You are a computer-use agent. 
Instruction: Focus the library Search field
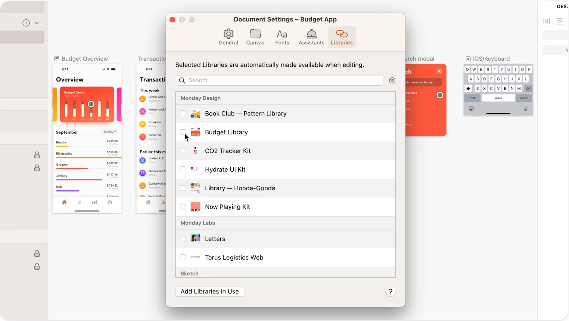click(x=284, y=80)
